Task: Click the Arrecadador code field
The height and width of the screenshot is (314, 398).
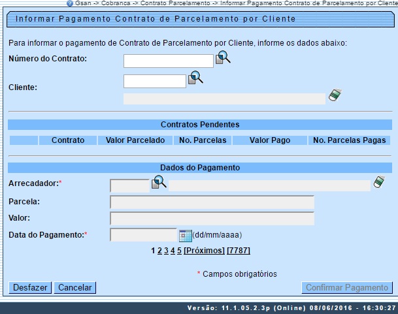Action: [x=129, y=185]
